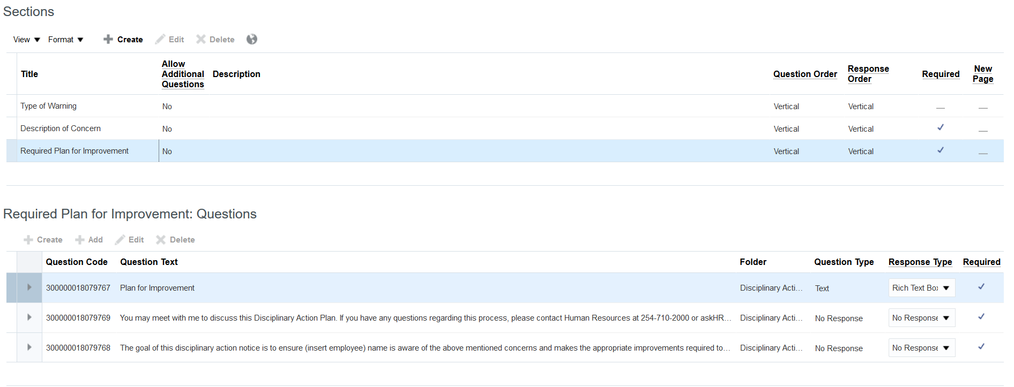Select the Required Plan for Improvement row

(x=505, y=151)
